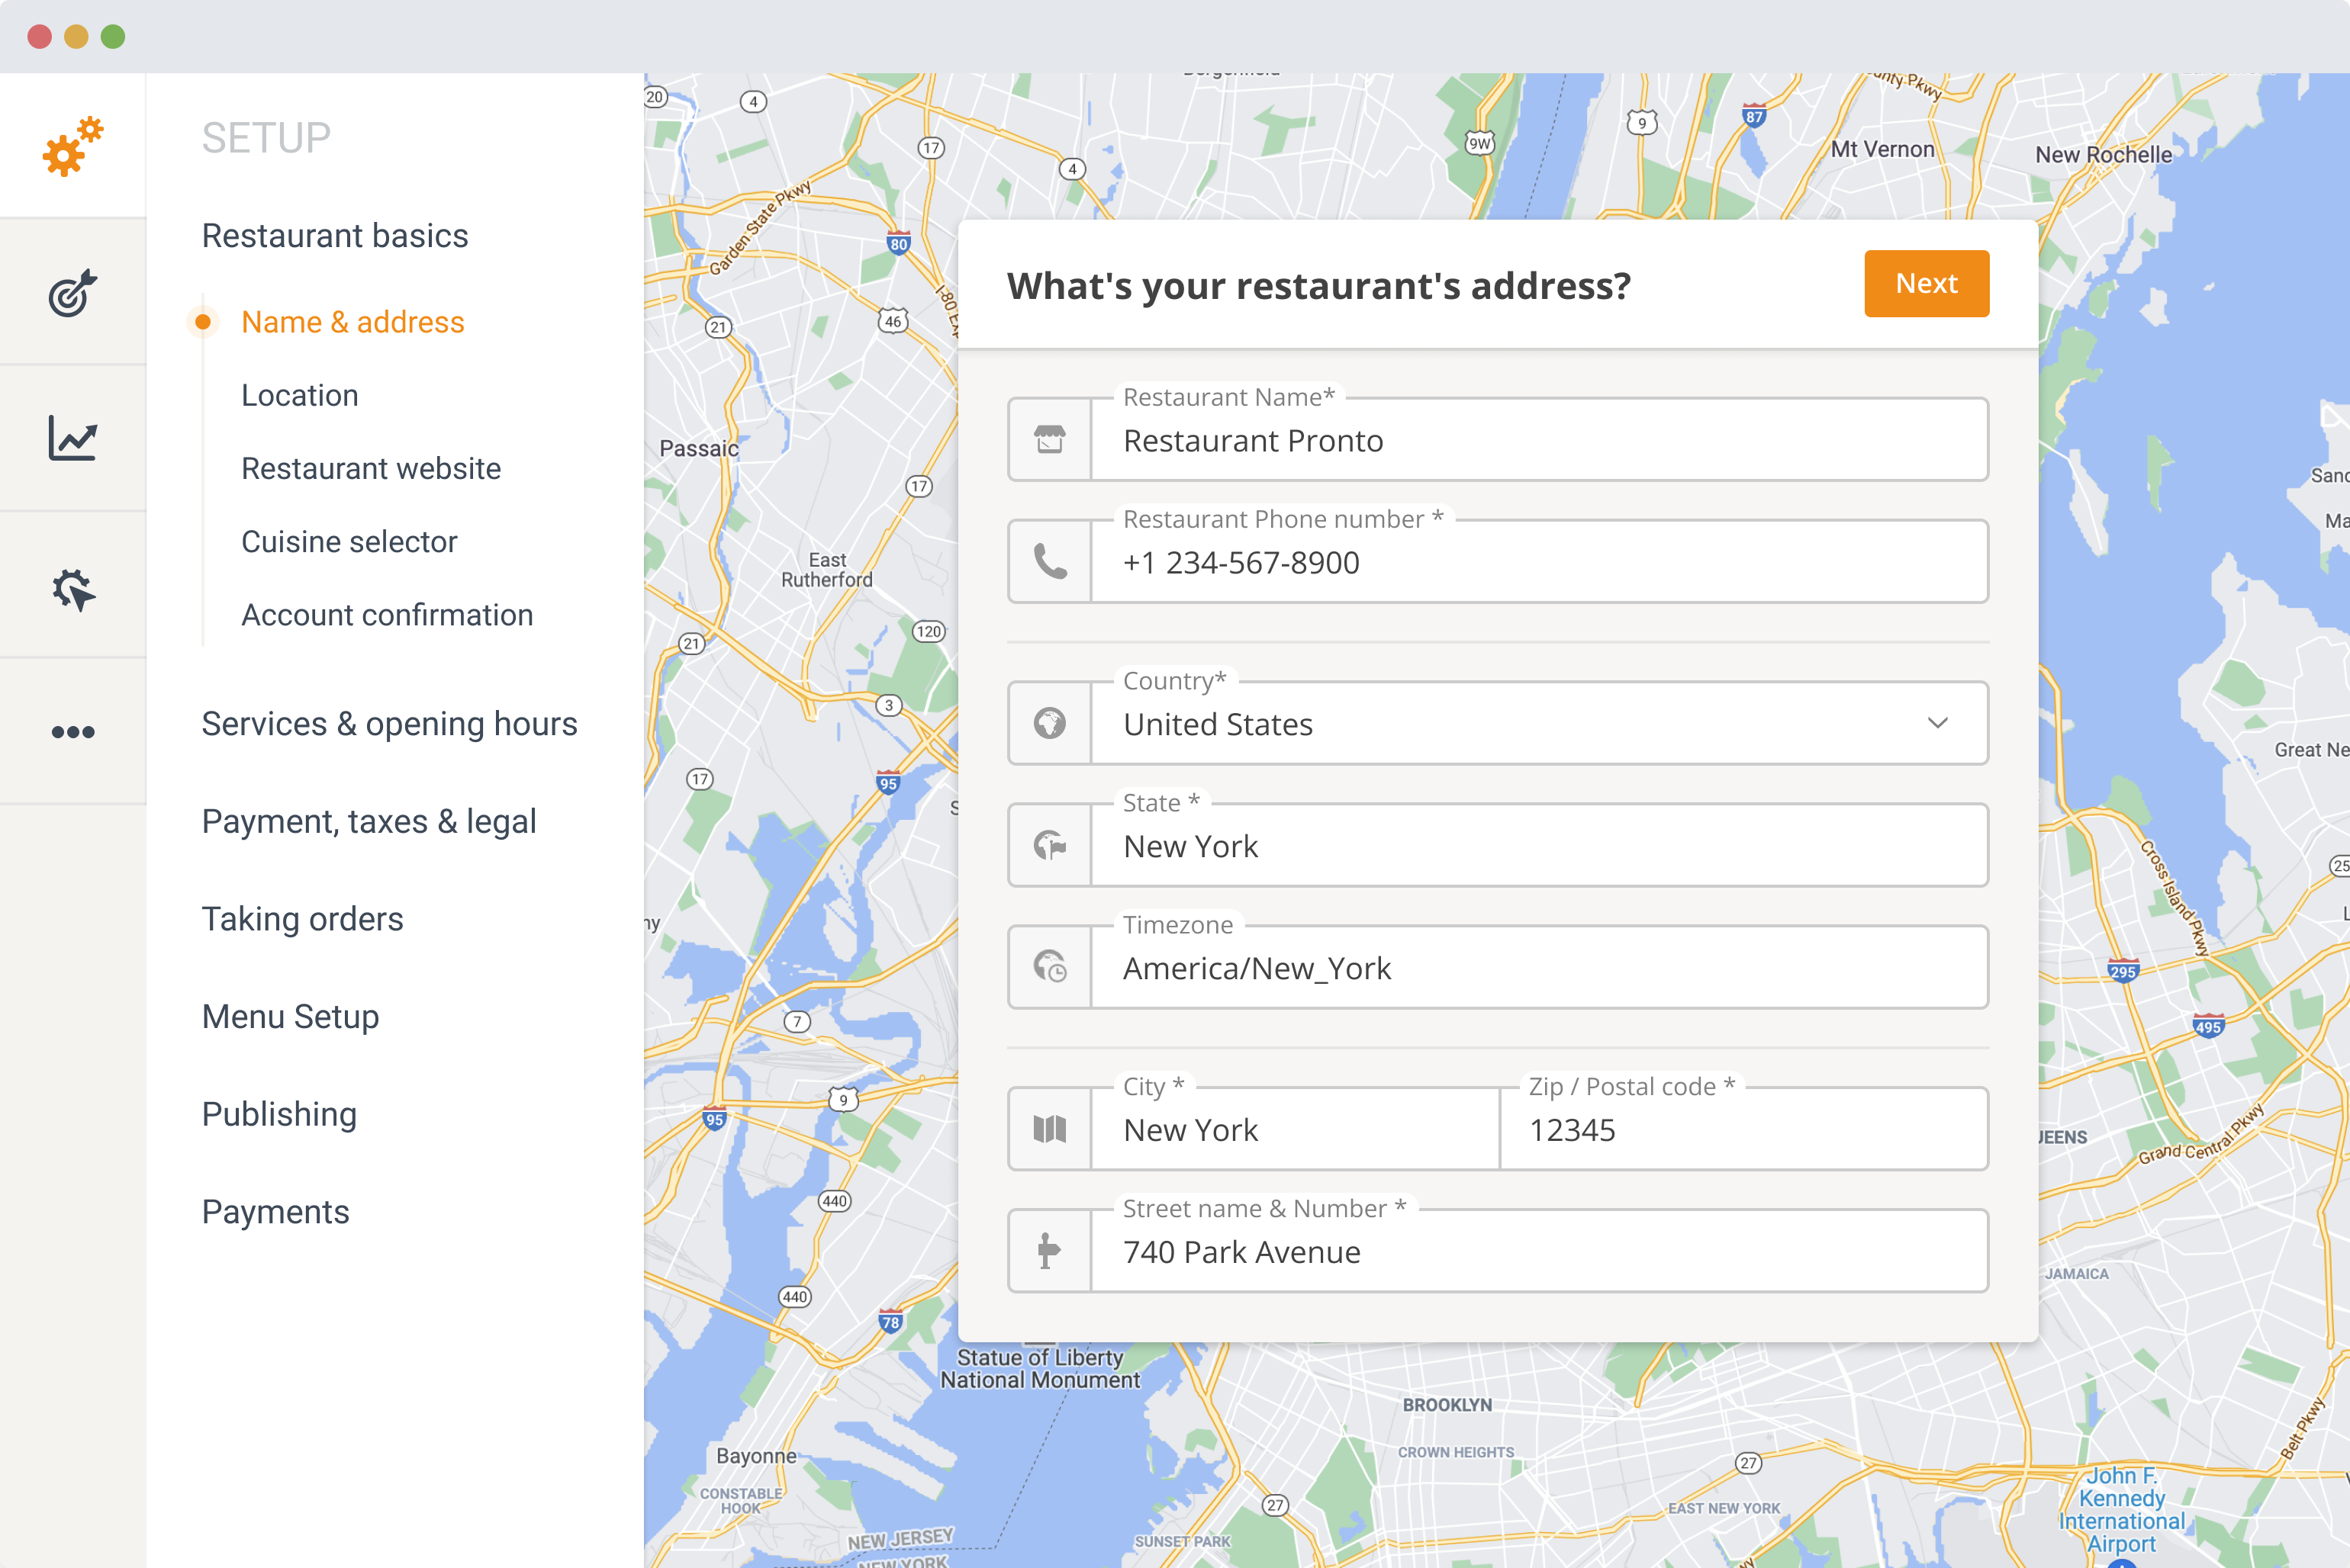The image size is (2350, 1568).
Task: Click the three-dot menu icon in sidebar
Action: (x=72, y=731)
